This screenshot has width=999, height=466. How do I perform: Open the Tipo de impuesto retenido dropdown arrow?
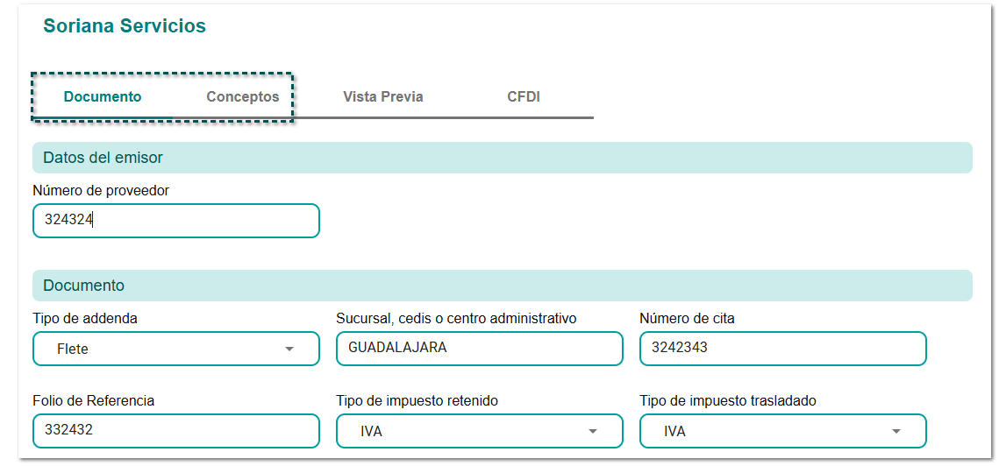(x=593, y=432)
